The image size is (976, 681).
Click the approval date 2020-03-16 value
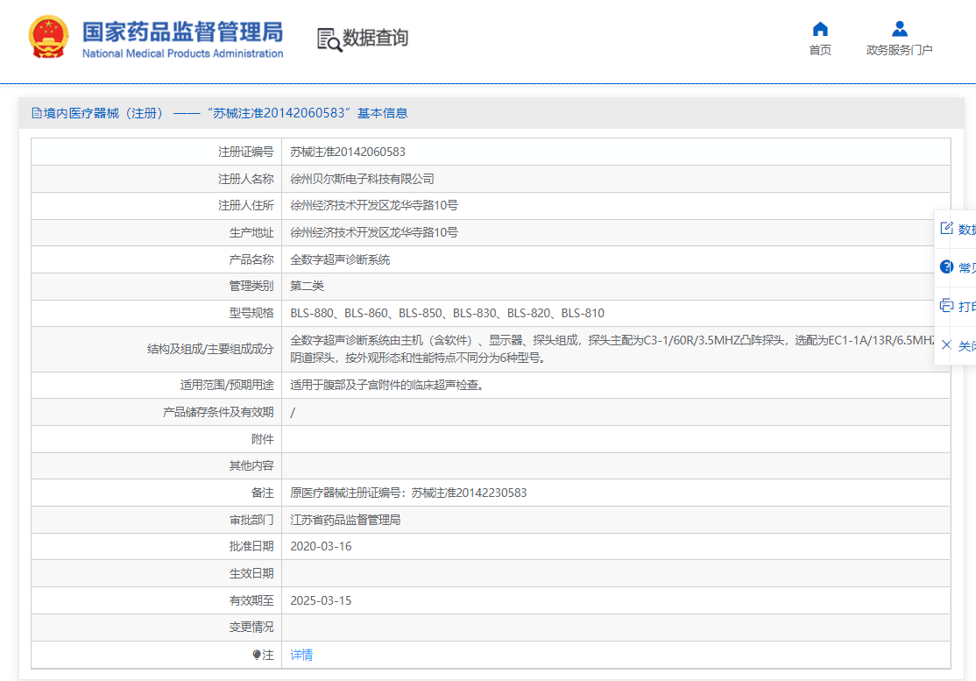(321, 546)
